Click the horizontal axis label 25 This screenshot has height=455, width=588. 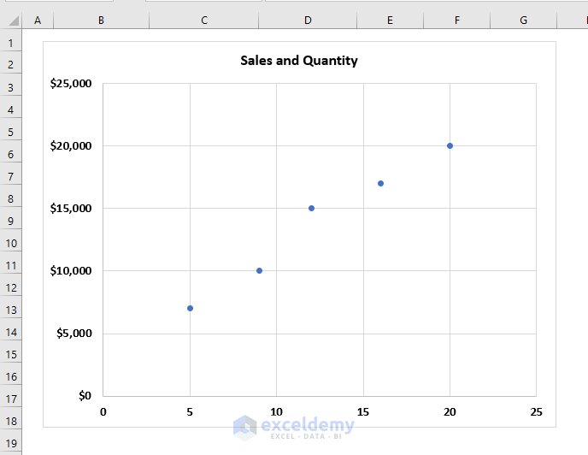tap(536, 412)
